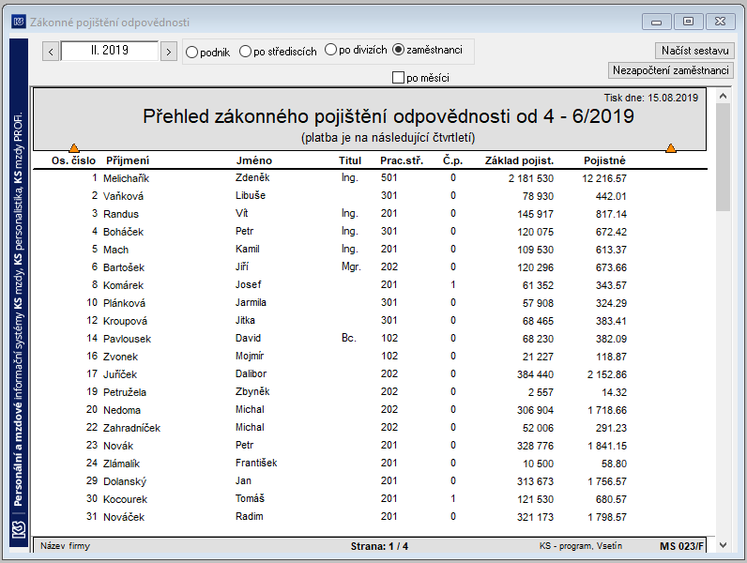747x563 pixels.
Task: Close the Zákonné pojištění odpovědnosti window
Action: [721, 22]
